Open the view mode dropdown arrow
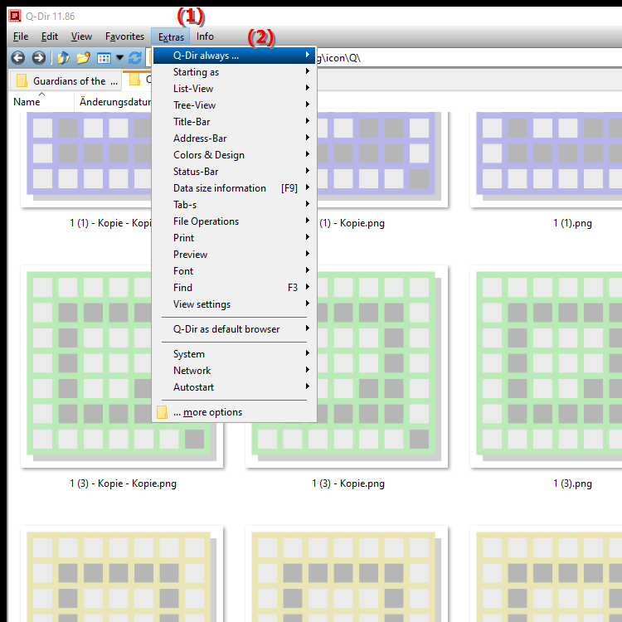622x622 pixels. (119, 58)
